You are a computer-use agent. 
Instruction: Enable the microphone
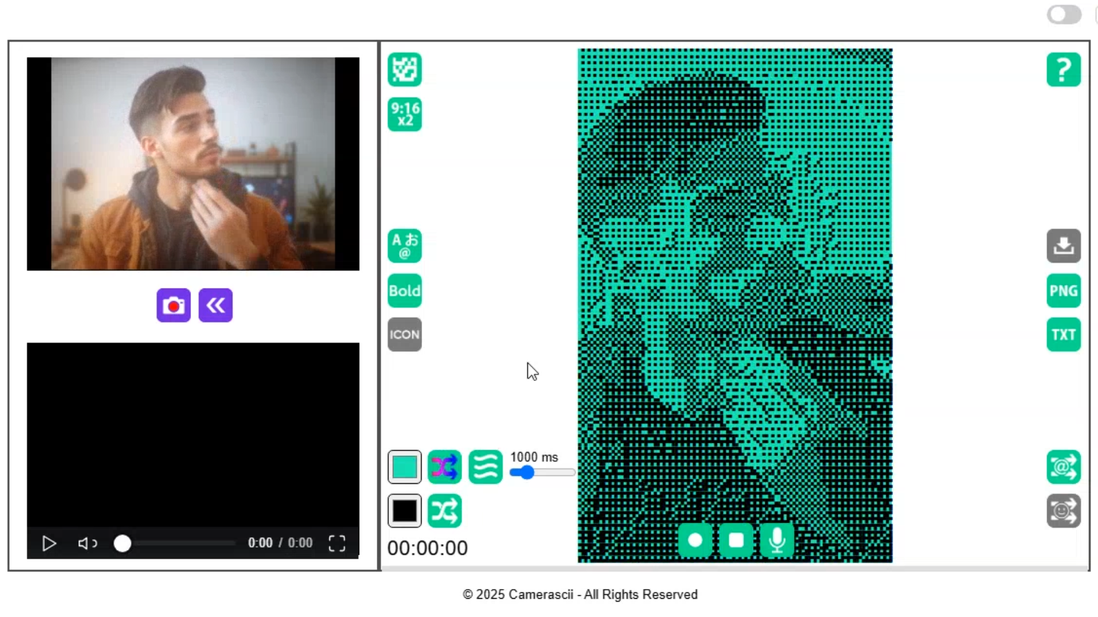point(777,540)
